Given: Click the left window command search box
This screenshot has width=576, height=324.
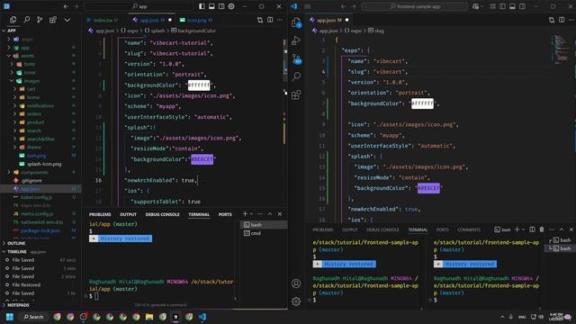Looking at the screenshot, I should click(139, 6).
